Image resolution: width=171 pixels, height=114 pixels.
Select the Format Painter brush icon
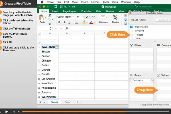click(x=50, y=24)
